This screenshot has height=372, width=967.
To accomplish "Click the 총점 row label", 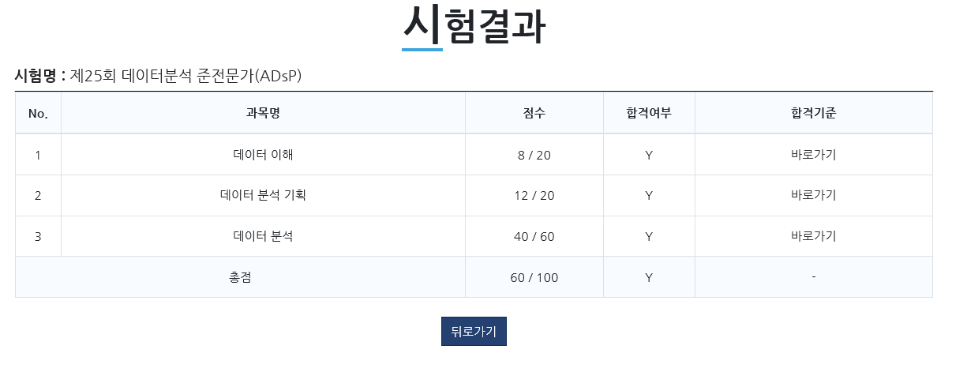I will tap(240, 277).
